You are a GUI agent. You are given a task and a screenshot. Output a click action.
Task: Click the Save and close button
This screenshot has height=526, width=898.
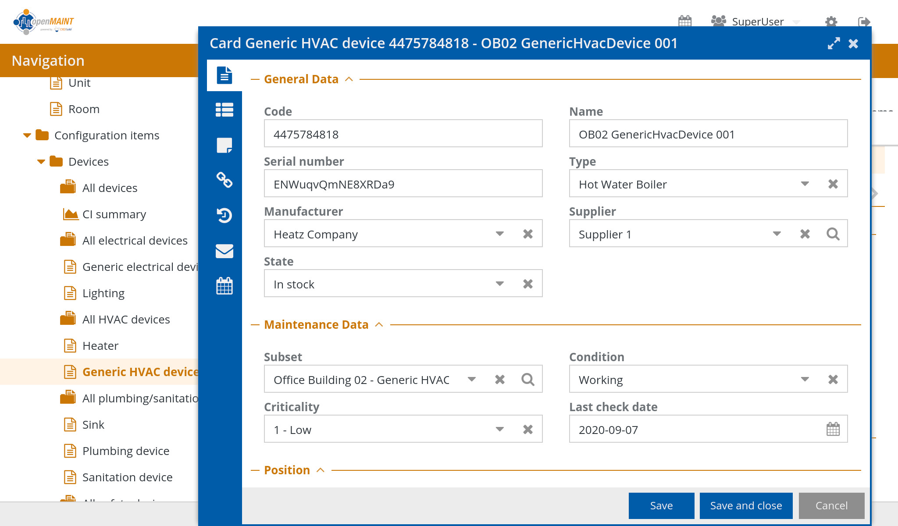(746, 506)
